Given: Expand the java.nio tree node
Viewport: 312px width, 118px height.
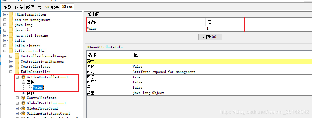Looking at the screenshot, I should click(x=5, y=30).
